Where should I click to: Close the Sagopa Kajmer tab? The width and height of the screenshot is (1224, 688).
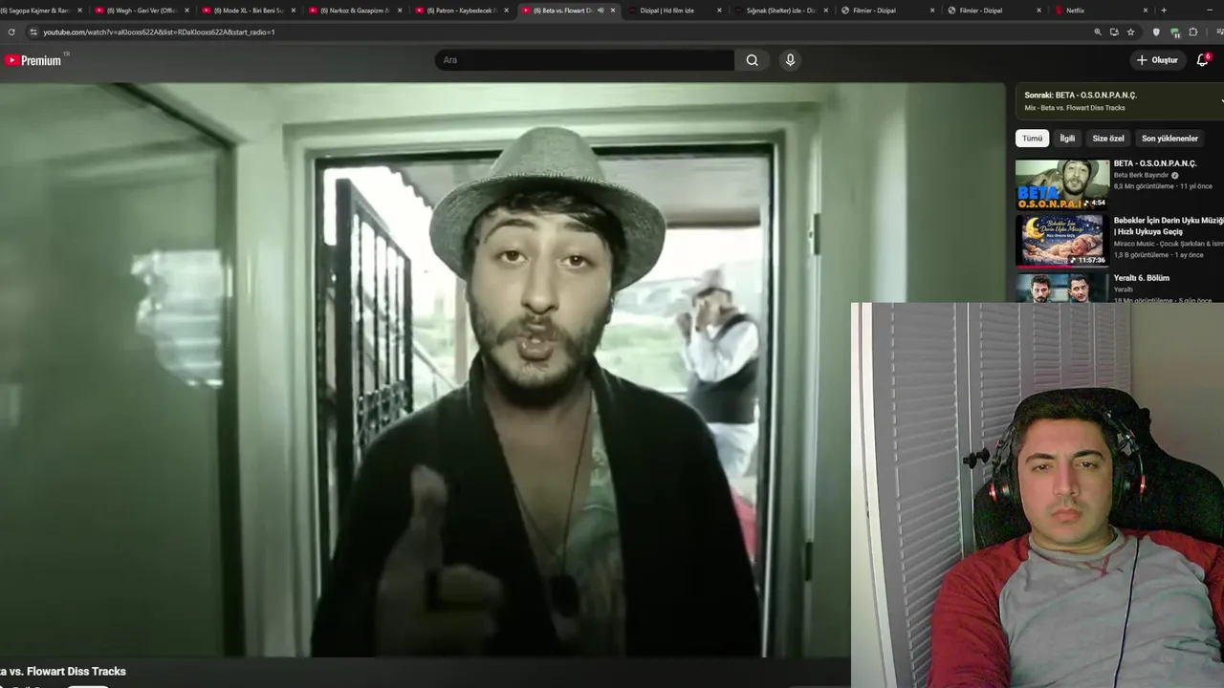(x=79, y=11)
